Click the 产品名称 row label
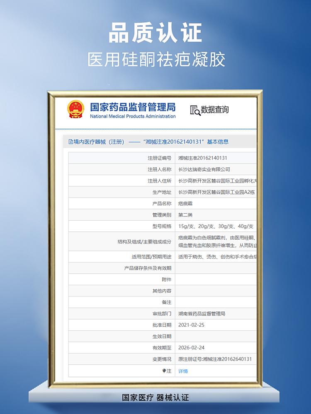 coord(162,204)
